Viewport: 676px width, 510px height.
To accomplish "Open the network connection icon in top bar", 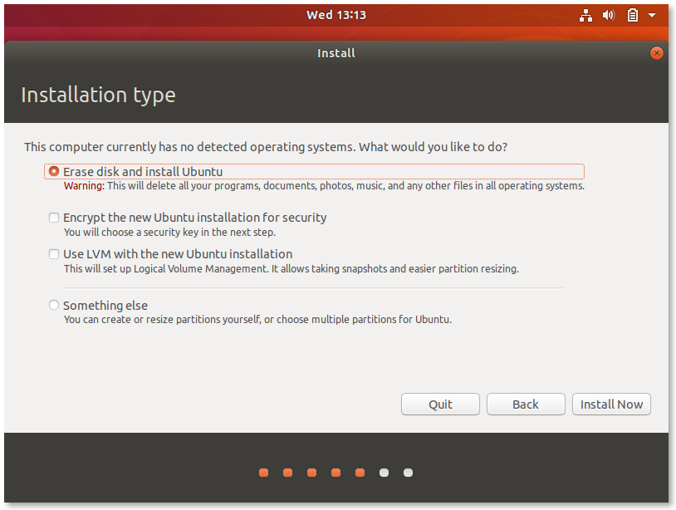I will pyautogui.click(x=585, y=16).
